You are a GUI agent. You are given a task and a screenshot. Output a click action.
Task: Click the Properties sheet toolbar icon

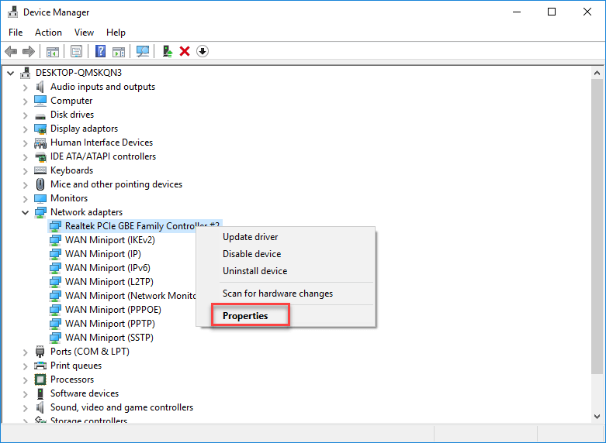click(77, 51)
